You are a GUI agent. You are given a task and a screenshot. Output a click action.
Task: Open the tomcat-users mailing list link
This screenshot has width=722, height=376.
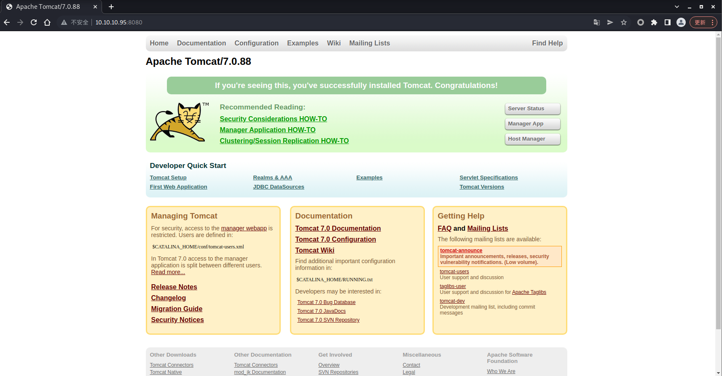point(454,272)
